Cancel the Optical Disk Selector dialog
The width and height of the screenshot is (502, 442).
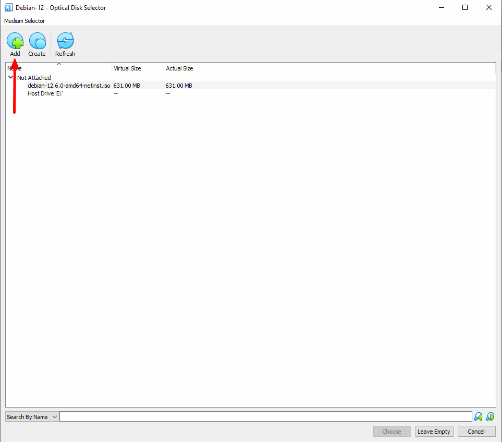point(476,432)
